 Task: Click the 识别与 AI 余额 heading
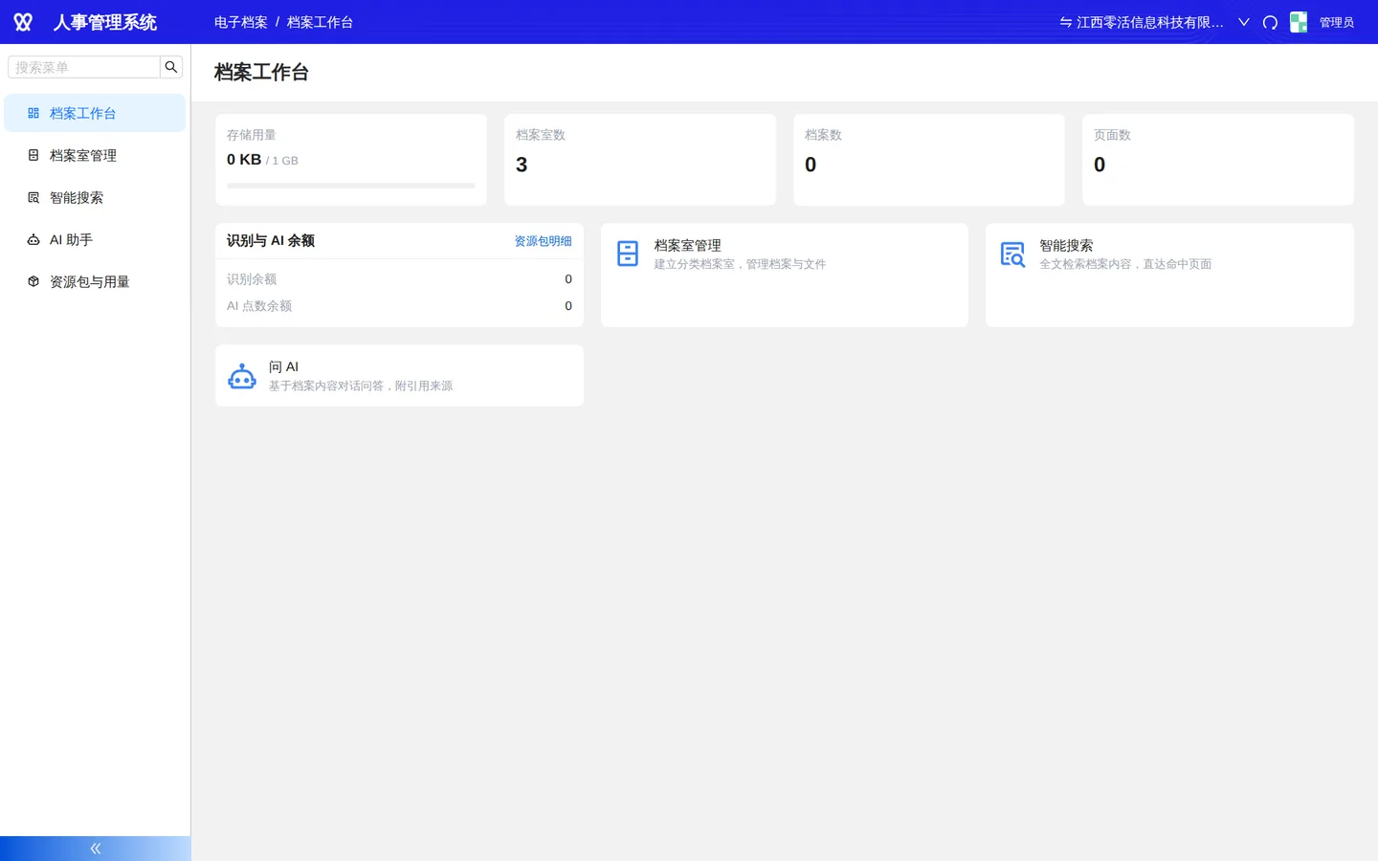pyautogui.click(x=271, y=241)
